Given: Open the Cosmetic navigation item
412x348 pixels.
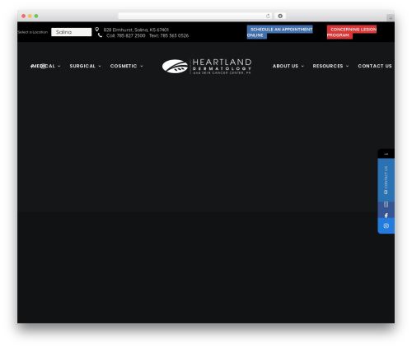Looking at the screenshot, I should coord(124,66).
